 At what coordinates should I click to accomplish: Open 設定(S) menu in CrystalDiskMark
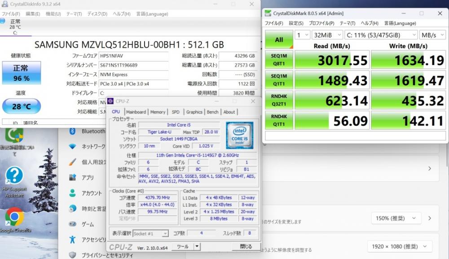[296, 23]
